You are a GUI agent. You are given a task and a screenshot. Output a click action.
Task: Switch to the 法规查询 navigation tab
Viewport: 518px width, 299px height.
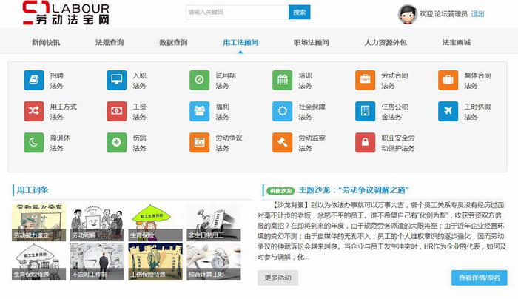(110, 43)
